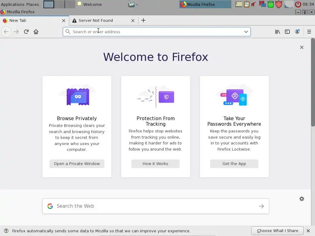Viewport: 315px width, 236px height.
Task: Click the Browse Privately mask illustration
Action: (x=78, y=96)
